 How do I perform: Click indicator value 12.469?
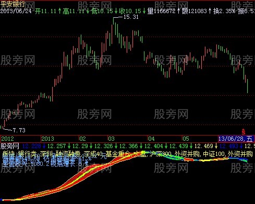[204, 146]
